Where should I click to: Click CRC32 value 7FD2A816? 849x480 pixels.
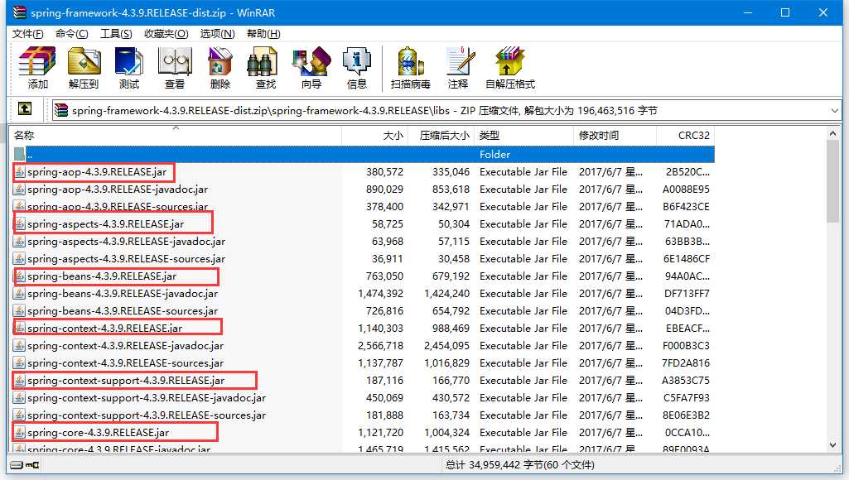686,363
